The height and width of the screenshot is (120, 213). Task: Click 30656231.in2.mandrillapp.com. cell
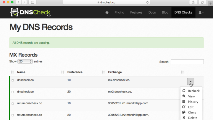[x=128, y=115]
